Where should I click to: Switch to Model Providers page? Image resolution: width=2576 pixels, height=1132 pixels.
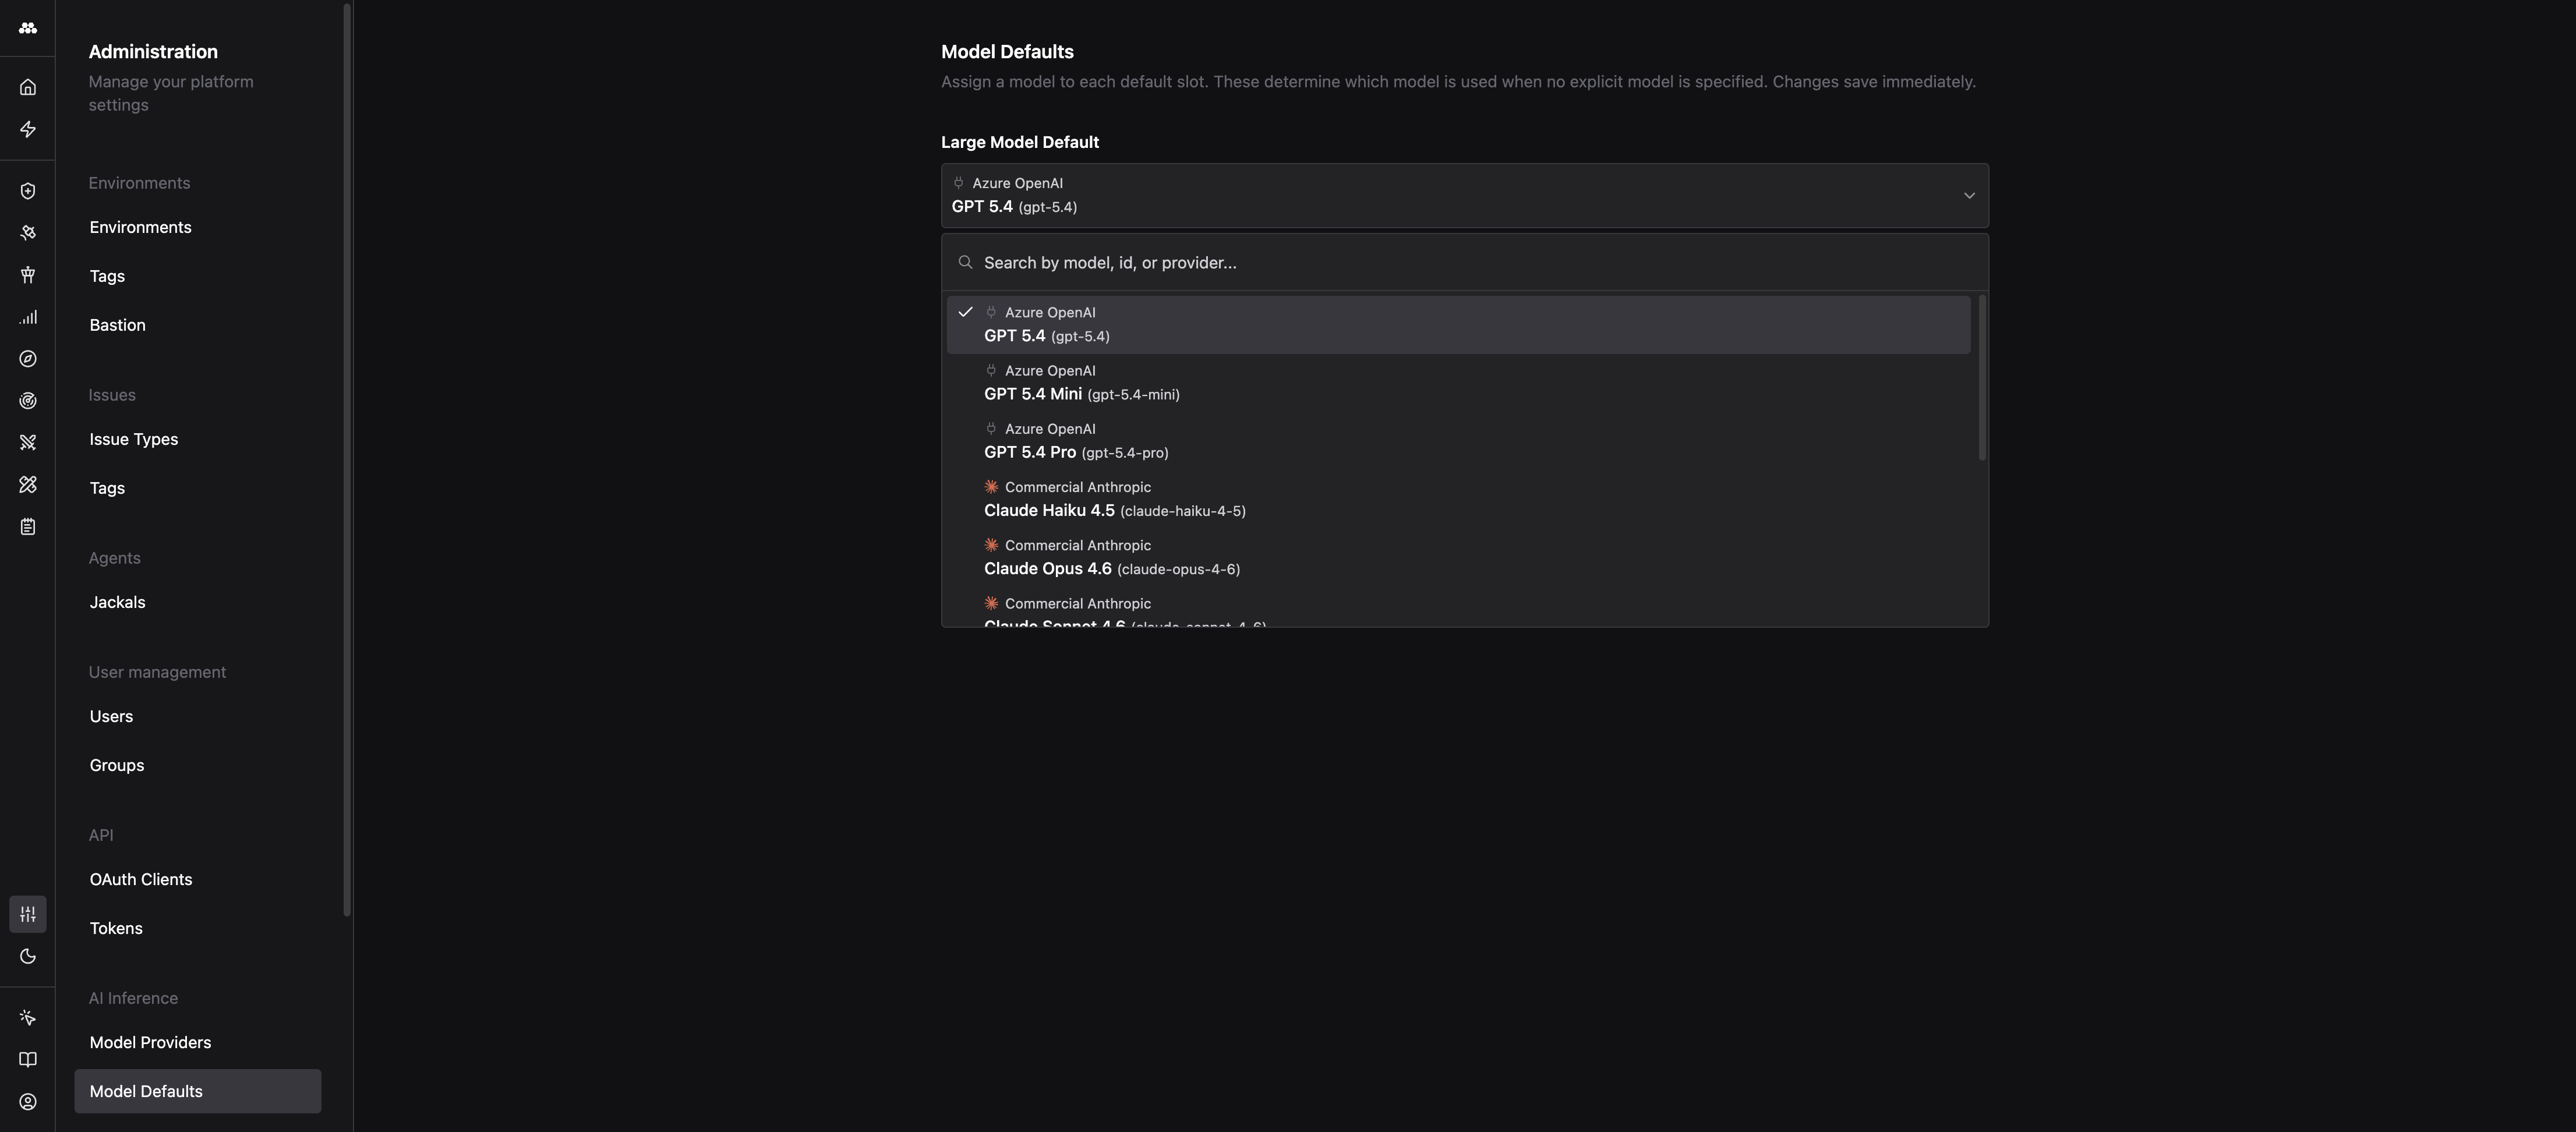pos(150,1042)
